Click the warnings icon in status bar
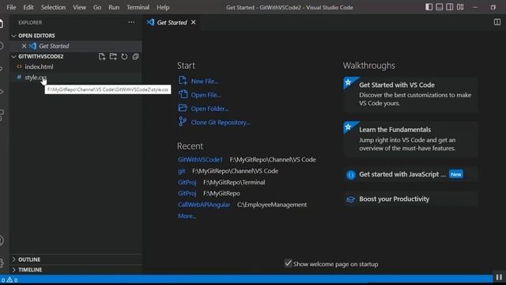This screenshot has width=506, height=285. [9, 279]
